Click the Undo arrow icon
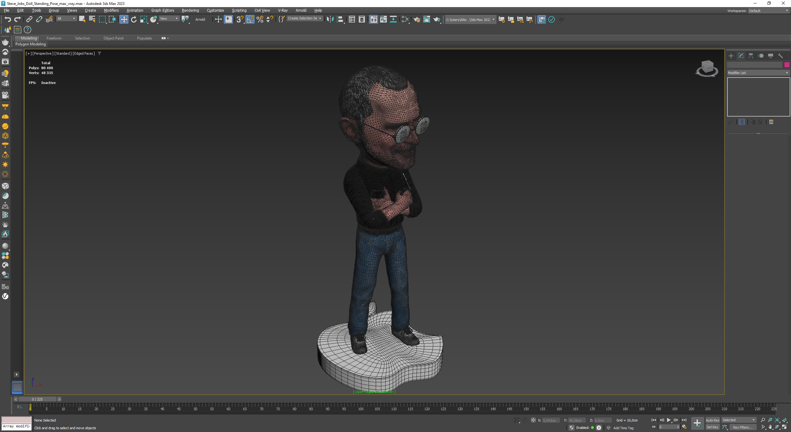 [x=8, y=19]
